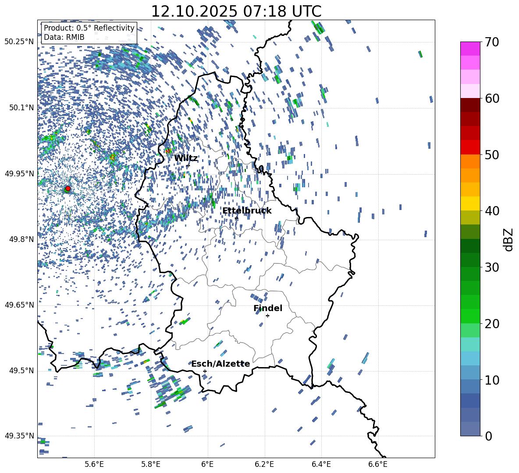Click the 49.5°N latitude label

pos(21,371)
